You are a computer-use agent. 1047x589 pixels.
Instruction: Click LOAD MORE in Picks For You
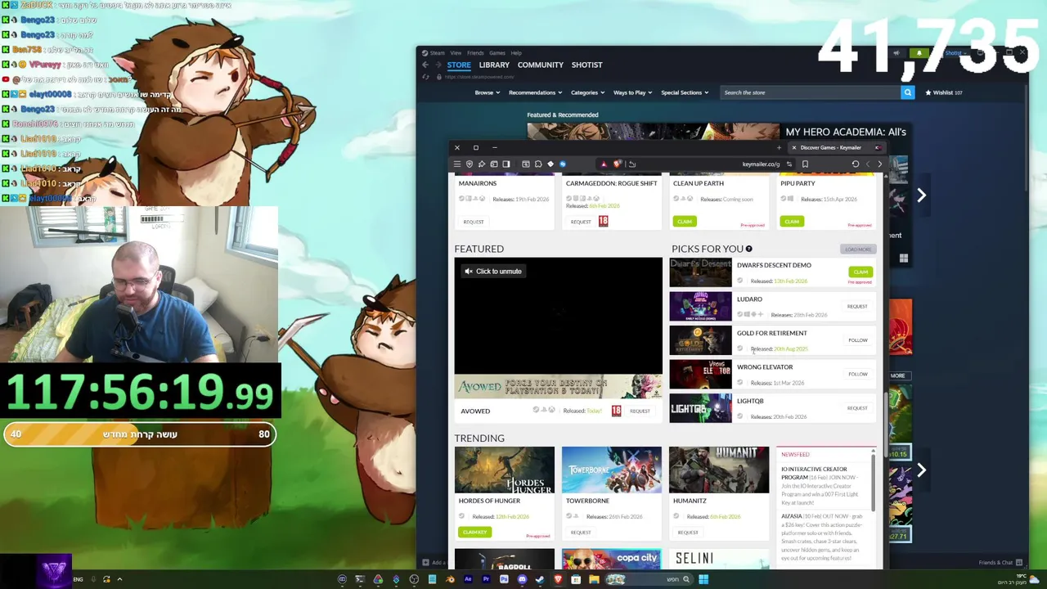pyautogui.click(x=858, y=250)
